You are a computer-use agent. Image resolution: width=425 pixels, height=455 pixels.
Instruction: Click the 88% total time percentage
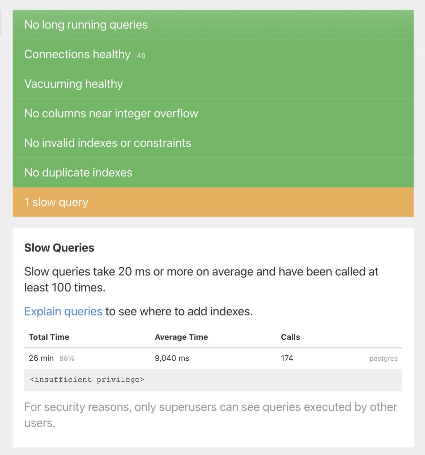pos(67,359)
